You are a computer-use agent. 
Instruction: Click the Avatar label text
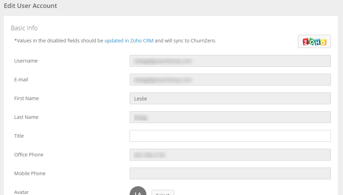[x=22, y=192]
